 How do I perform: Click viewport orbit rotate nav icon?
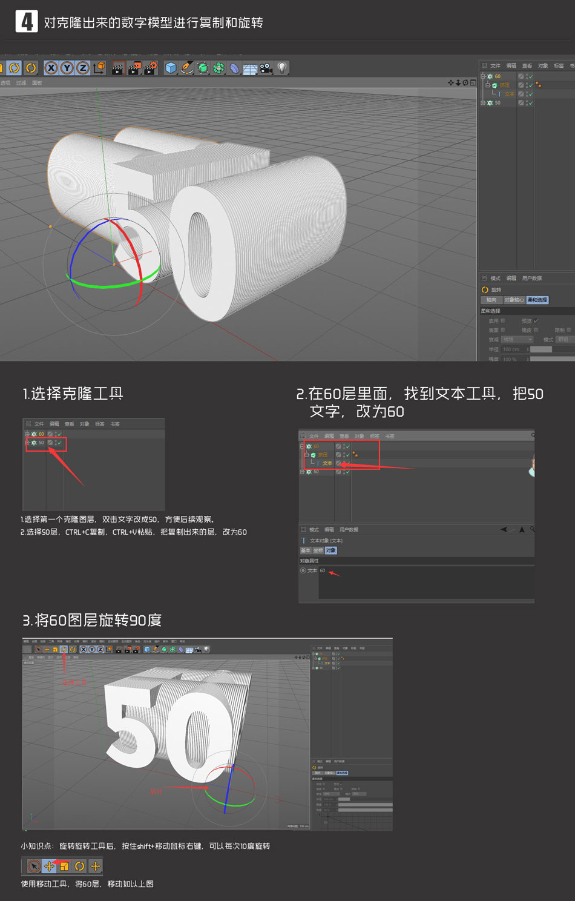click(x=465, y=83)
